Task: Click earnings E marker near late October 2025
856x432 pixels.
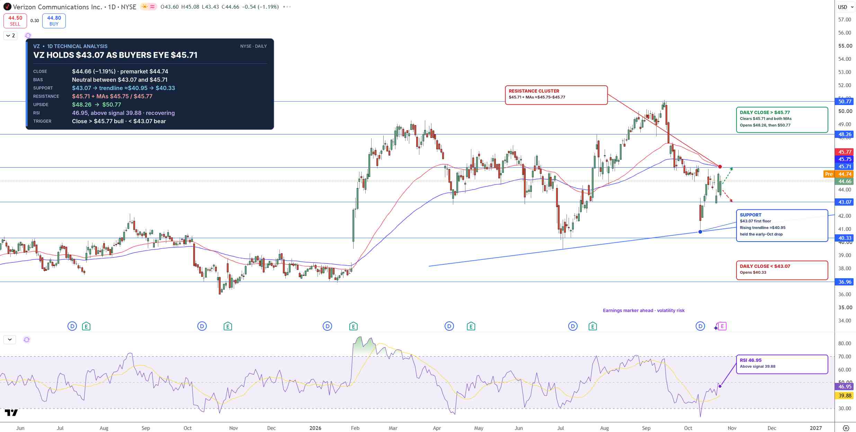Action: (x=228, y=326)
